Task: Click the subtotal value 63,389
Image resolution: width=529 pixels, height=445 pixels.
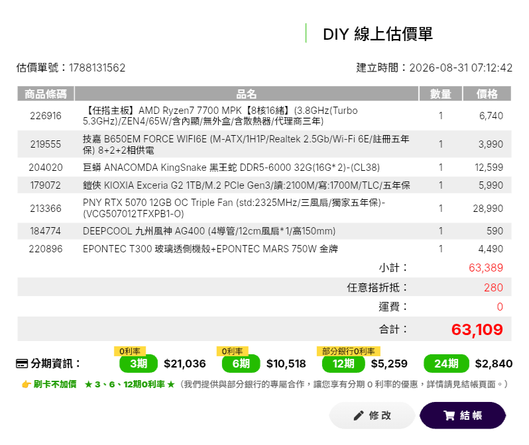Action: coord(486,268)
